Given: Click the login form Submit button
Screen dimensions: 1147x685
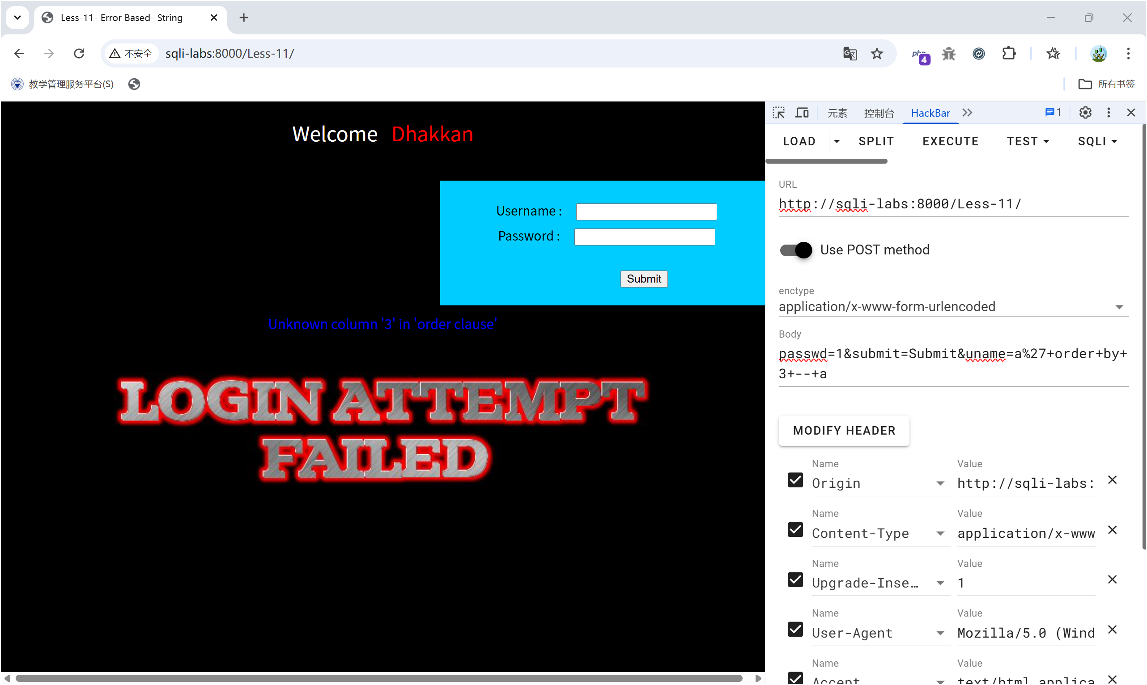Looking at the screenshot, I should tap(644, 279).
